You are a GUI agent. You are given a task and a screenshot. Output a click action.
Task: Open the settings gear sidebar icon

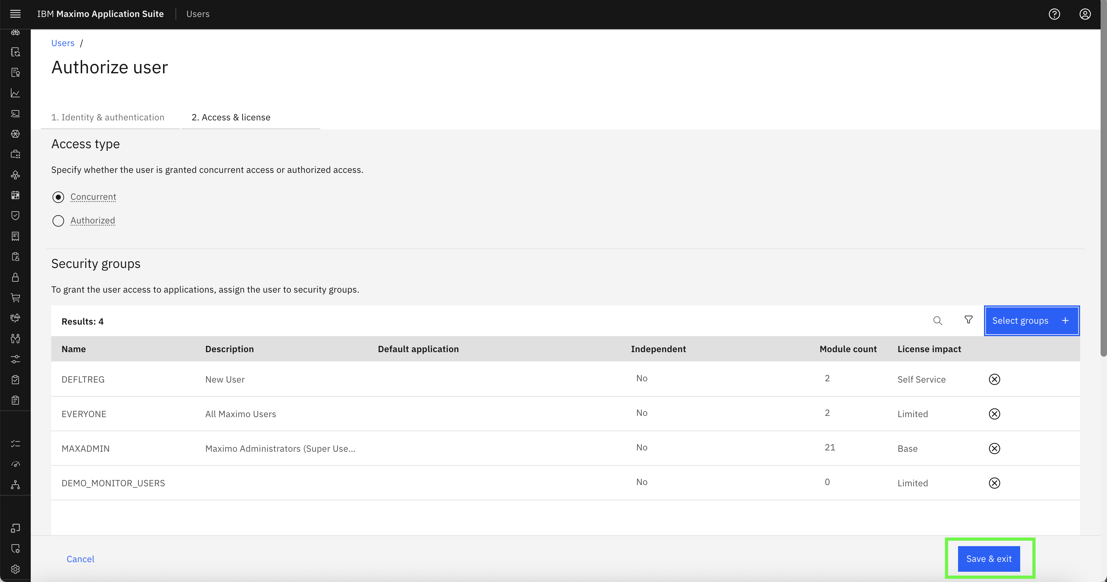tap(15, 569)
